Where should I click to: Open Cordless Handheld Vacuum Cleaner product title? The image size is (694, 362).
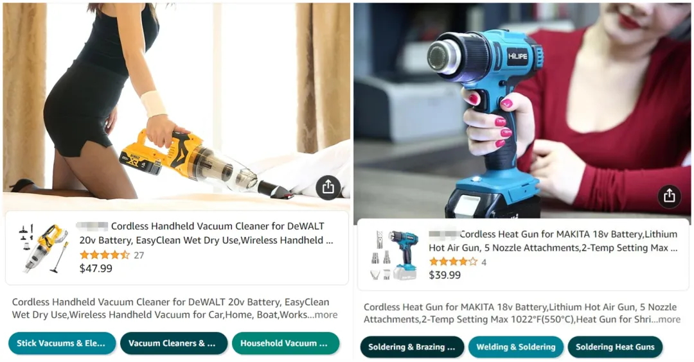pos(206,234)
